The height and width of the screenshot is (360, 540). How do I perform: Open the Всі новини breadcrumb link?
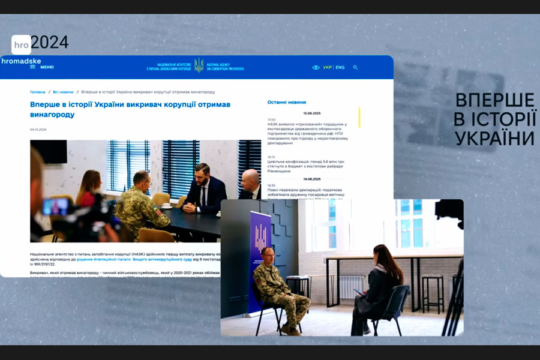(63, 92)
